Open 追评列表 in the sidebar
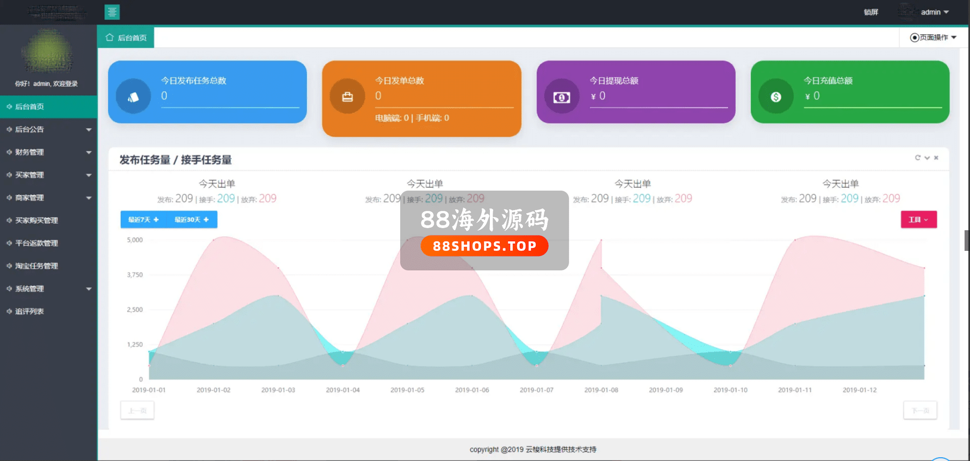The width and height of the screenshot is (970, 461). pos(29,312)
